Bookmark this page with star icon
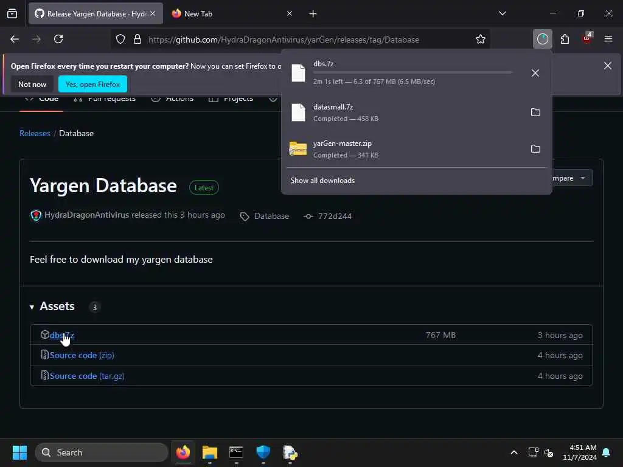Viewport: 623px width, 467px height. (x=481, y=40)
